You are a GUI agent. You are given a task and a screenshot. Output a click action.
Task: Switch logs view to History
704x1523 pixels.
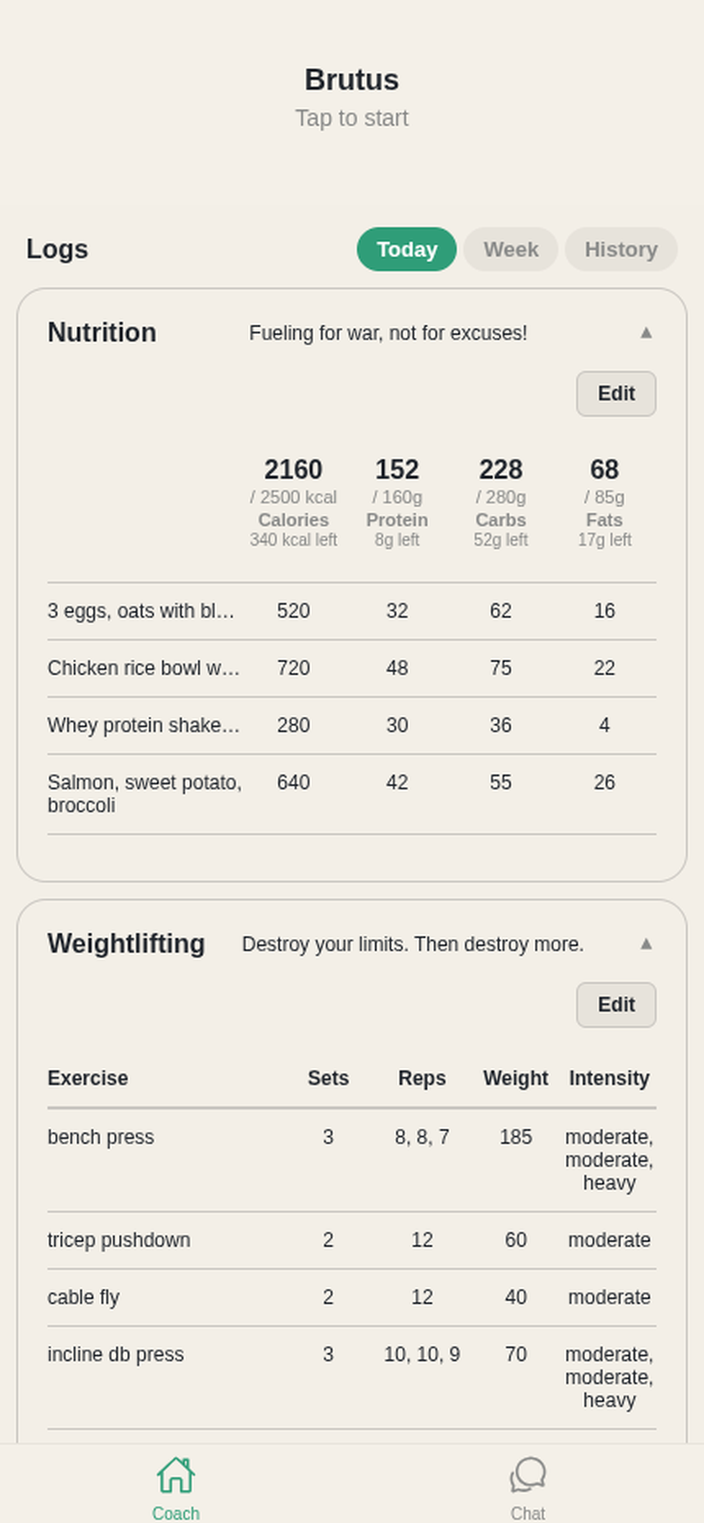pos(621,249)
